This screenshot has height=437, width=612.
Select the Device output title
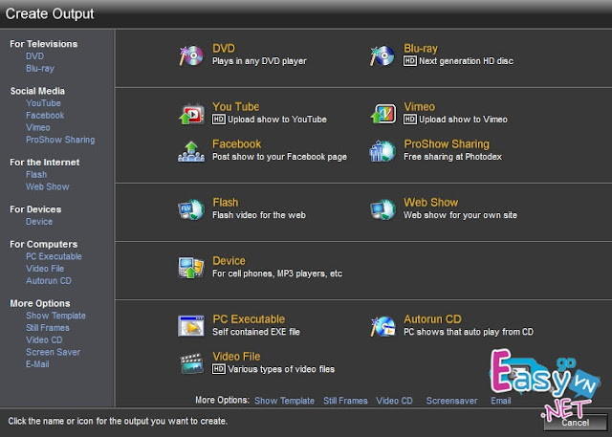[x=229, y=261]
